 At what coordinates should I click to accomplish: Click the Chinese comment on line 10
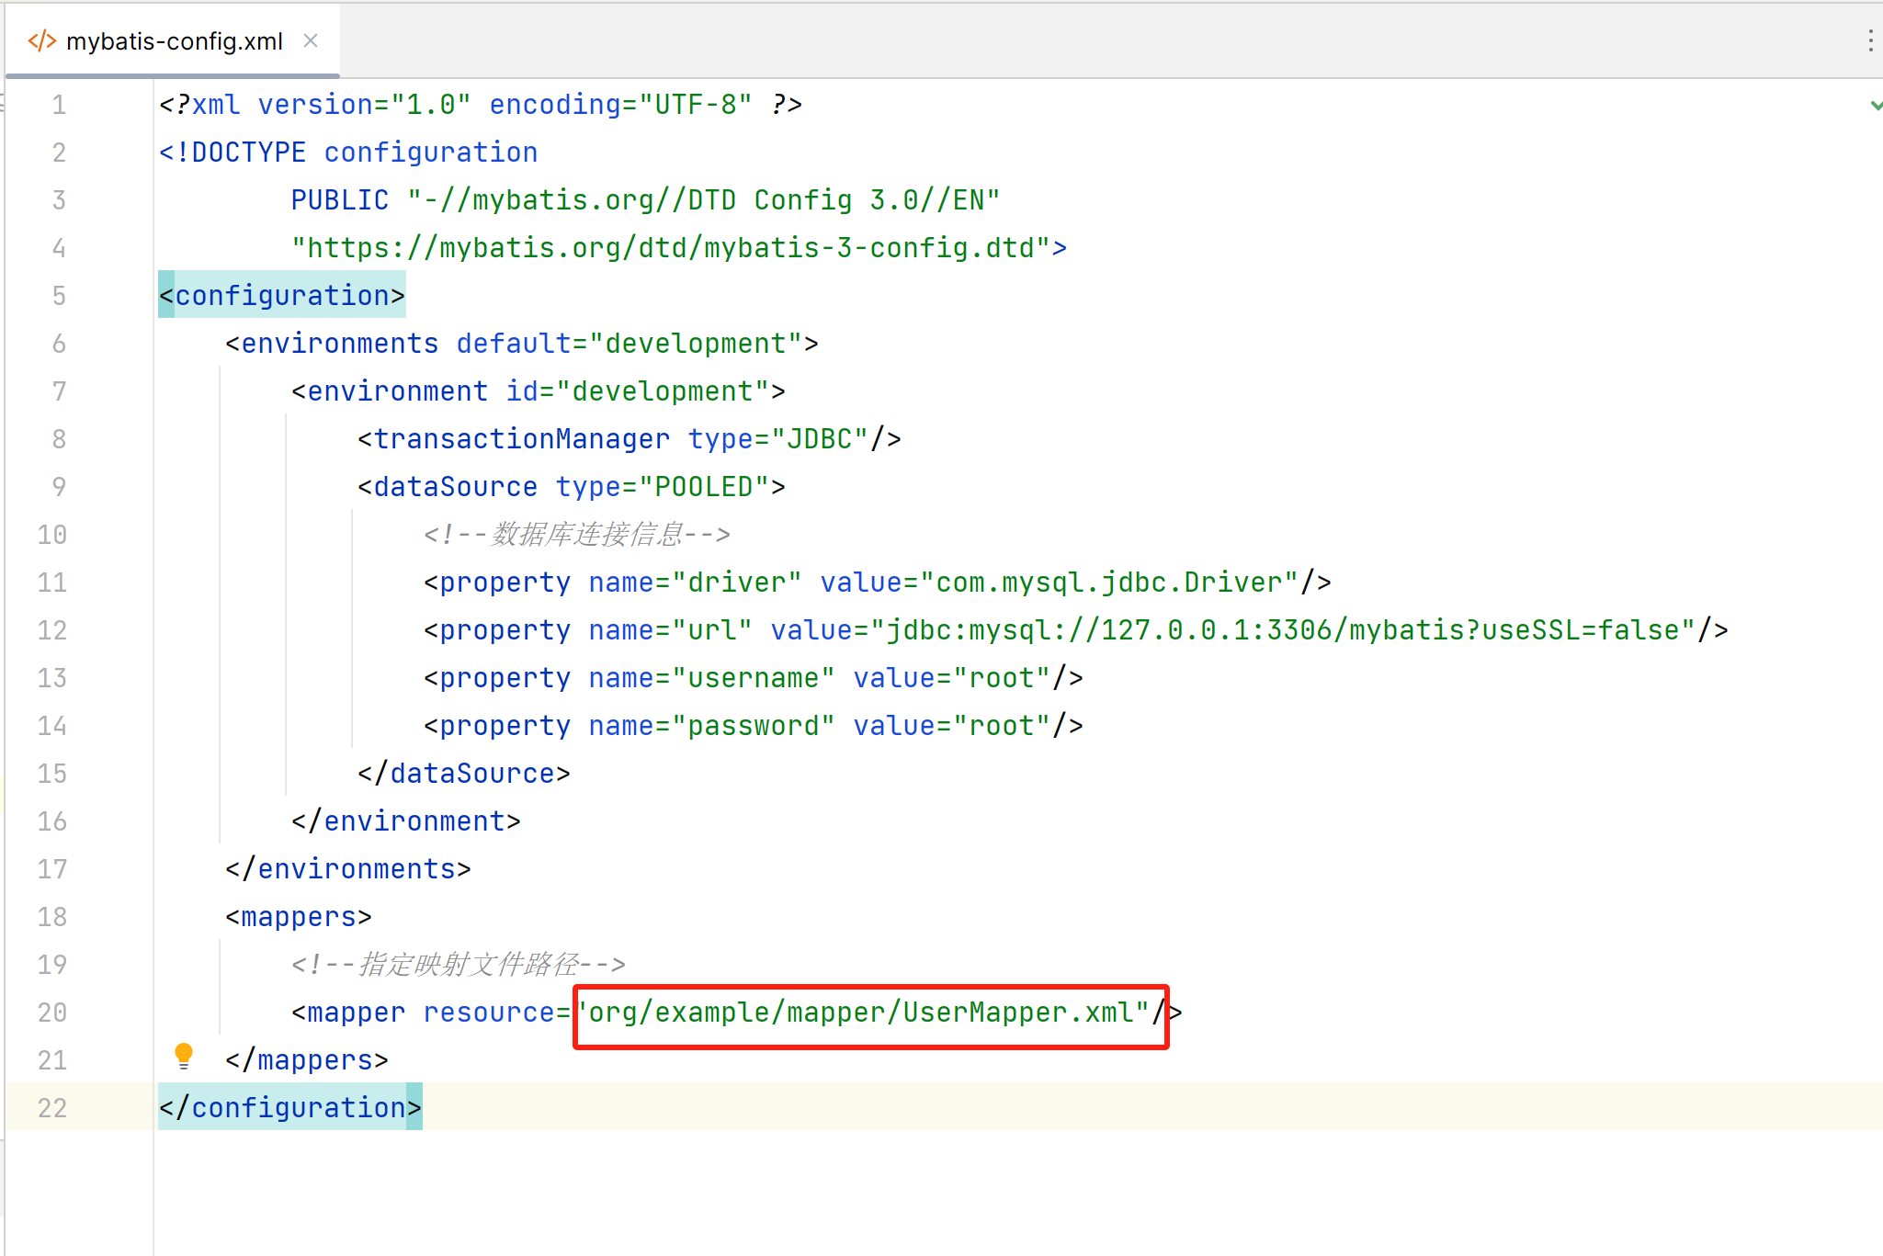pos(577,535)
